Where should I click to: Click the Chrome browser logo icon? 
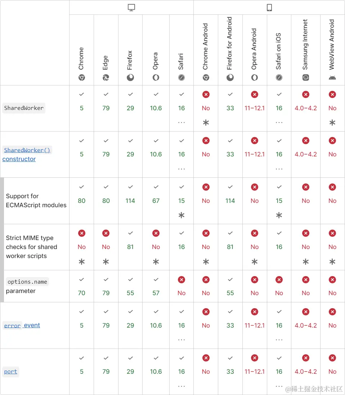tap(82, 77)
